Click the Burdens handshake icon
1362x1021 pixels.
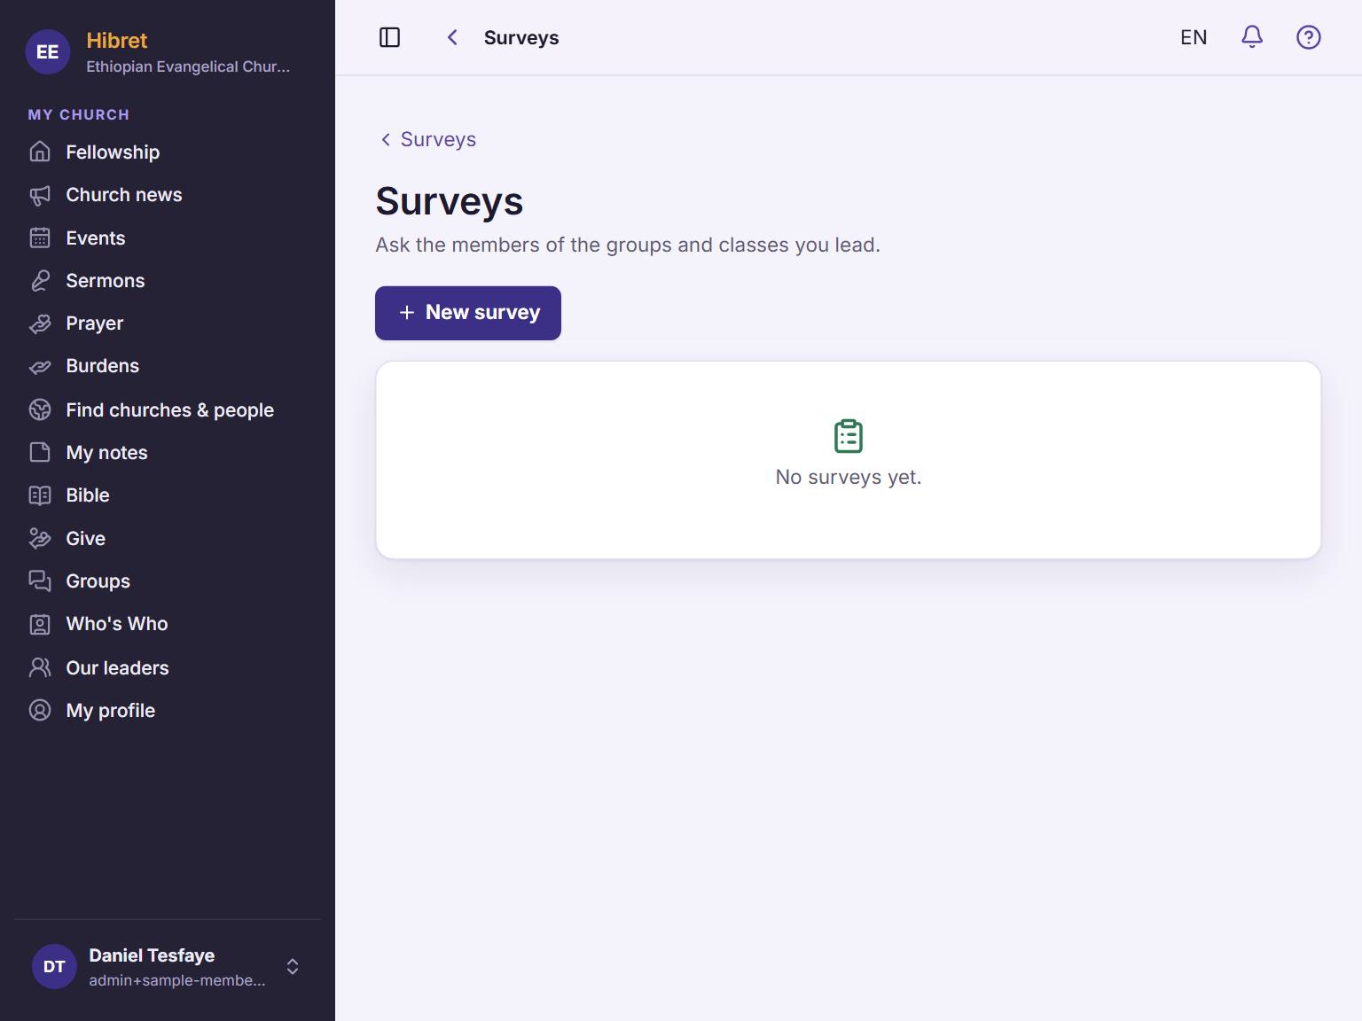[40, 366]
